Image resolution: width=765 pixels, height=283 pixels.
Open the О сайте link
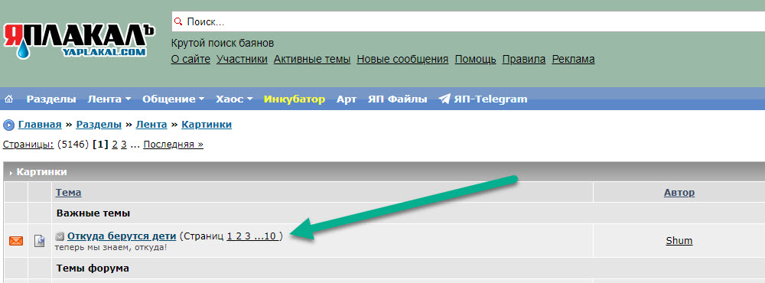click(190, 60)
